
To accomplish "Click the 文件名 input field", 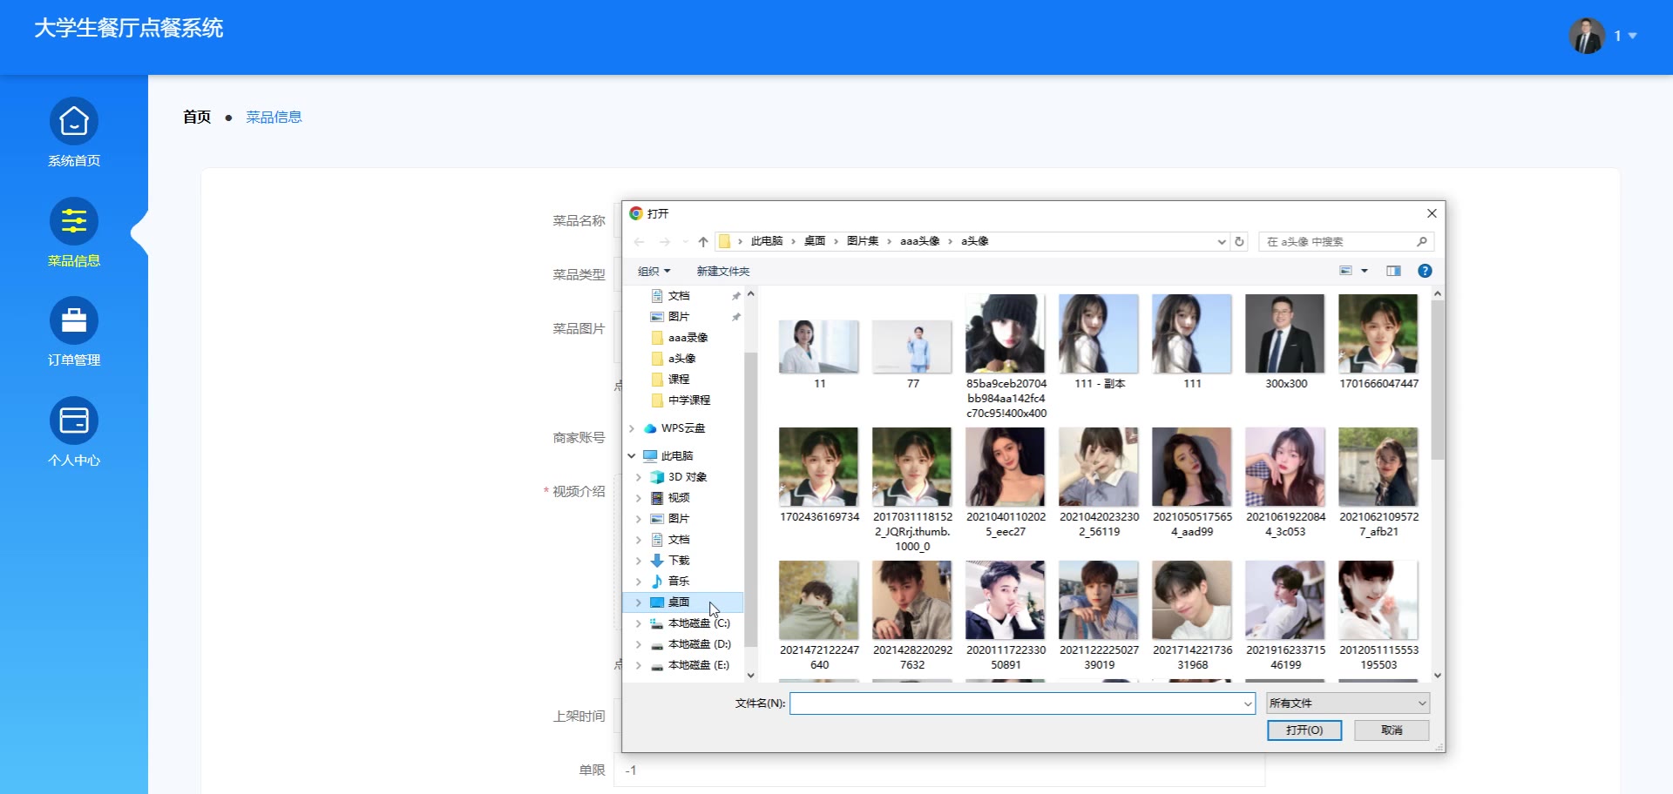I will pos(1015,703).
